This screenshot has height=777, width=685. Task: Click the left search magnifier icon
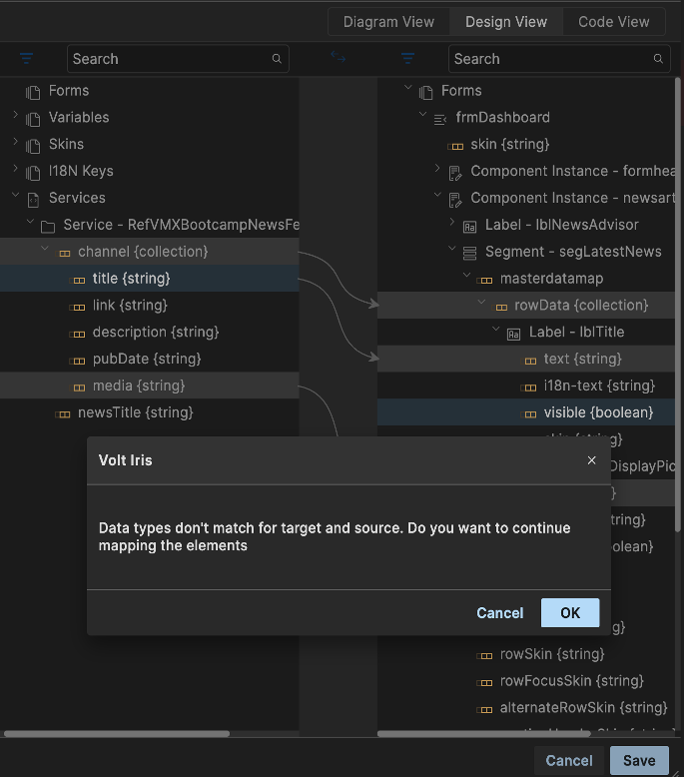click(277, 59)
